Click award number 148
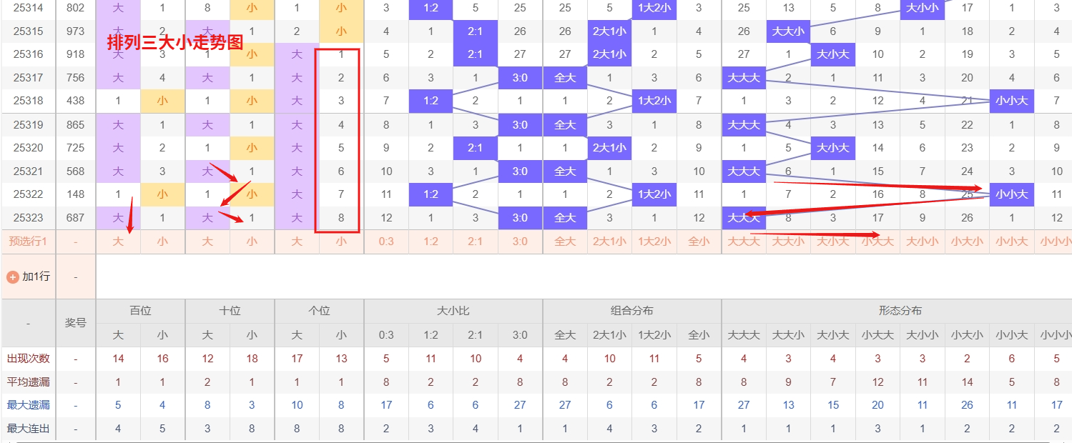 coord(75,194)
